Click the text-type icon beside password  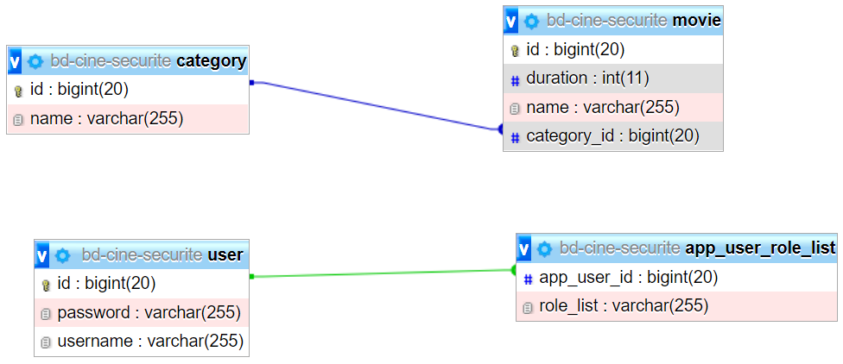pyautogui.click(x=46, y=313)
